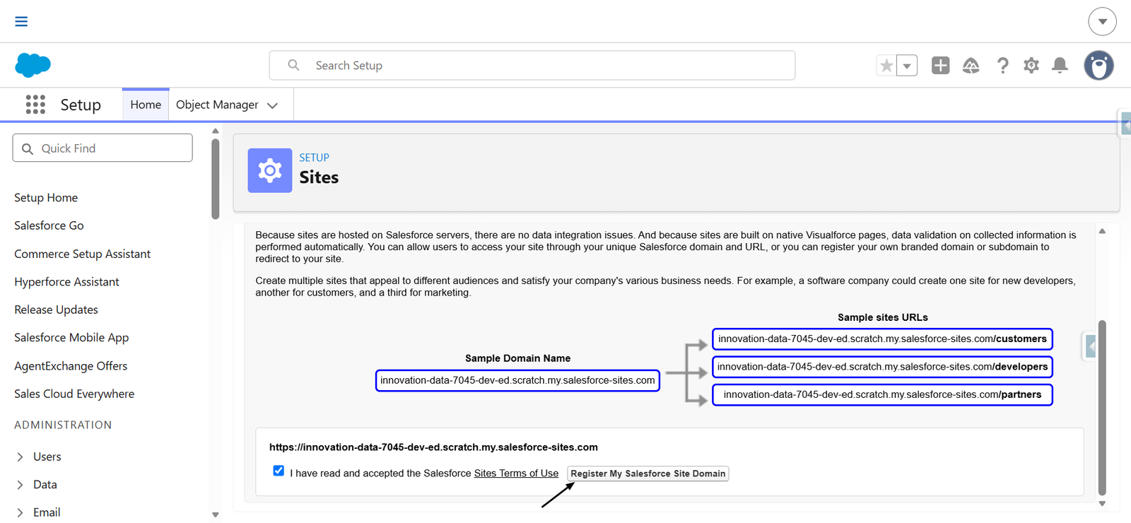Expand the Users section
Viewport: 1131px width, 523px height.
pos(20,457)
